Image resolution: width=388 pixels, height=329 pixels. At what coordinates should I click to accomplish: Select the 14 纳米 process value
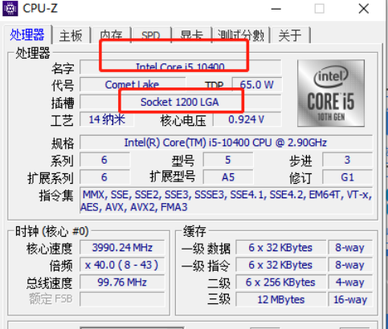pyautogui.click(x=107, y=120)
